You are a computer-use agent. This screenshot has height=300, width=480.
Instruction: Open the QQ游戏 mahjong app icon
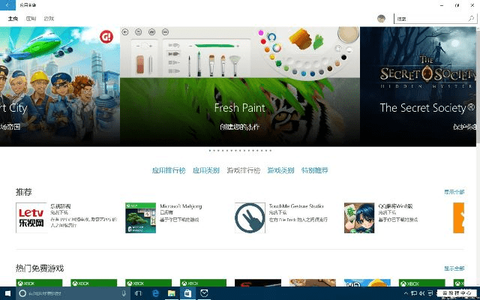point(359,217)
